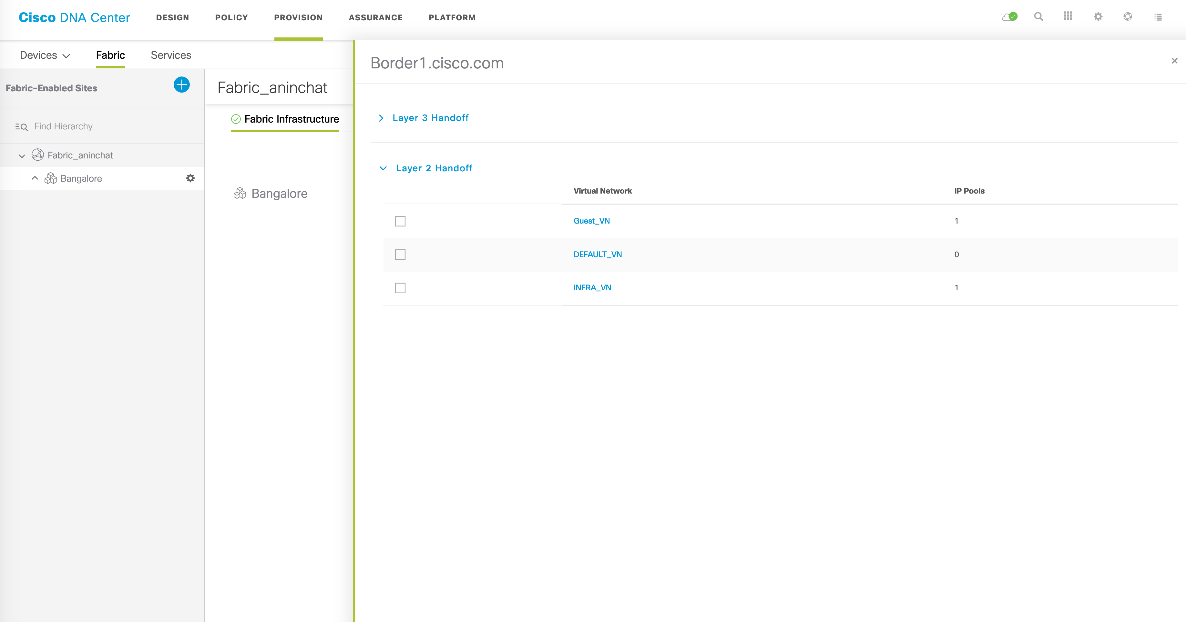Click the Layer 2 Handoff heading
Viewport: 1186px width, 622px height.
(x=434, y=168)
